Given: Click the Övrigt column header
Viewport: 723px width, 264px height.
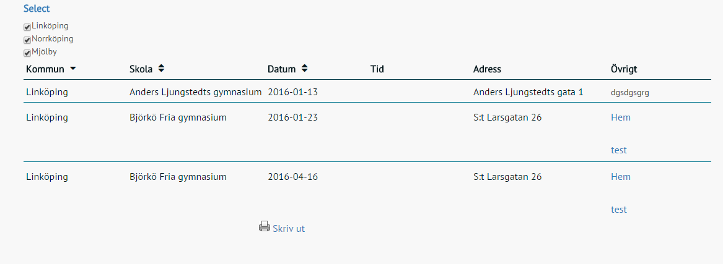Looking at the screenshot, I should pyautogui.click(x=624, y=69).
